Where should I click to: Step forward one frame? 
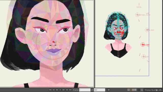pos(63,90)
